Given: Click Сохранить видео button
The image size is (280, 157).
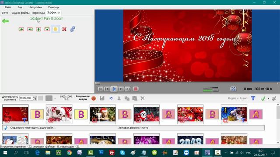Looking at the screenshot, I should coord(83,98).
